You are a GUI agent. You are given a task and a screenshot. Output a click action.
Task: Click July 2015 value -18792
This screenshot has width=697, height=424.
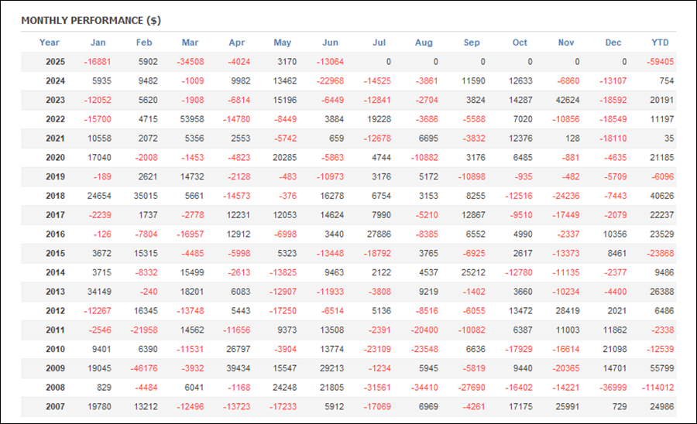377,253
